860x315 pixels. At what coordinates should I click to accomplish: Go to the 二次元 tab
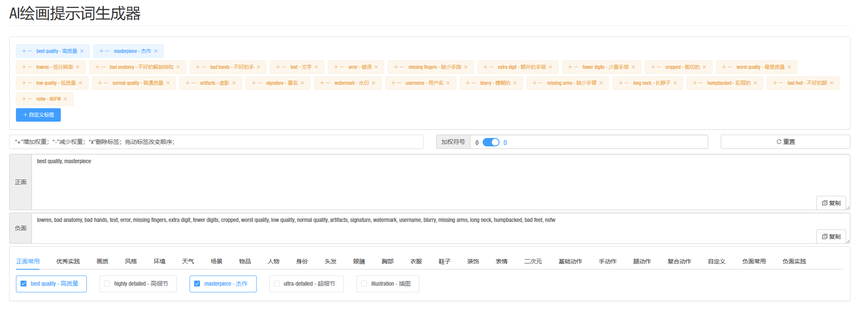coord(533,261)
